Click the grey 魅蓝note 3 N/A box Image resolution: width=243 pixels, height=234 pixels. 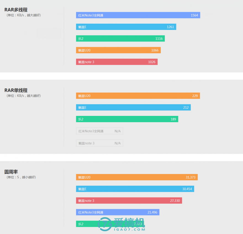pyautogui.click(x=99, y=143)
